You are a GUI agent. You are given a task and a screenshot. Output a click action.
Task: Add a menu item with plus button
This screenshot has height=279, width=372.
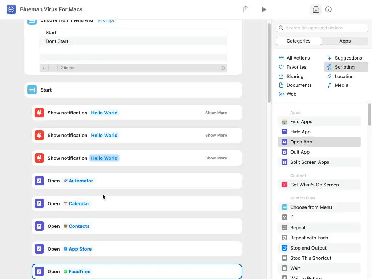click(44, 68)
